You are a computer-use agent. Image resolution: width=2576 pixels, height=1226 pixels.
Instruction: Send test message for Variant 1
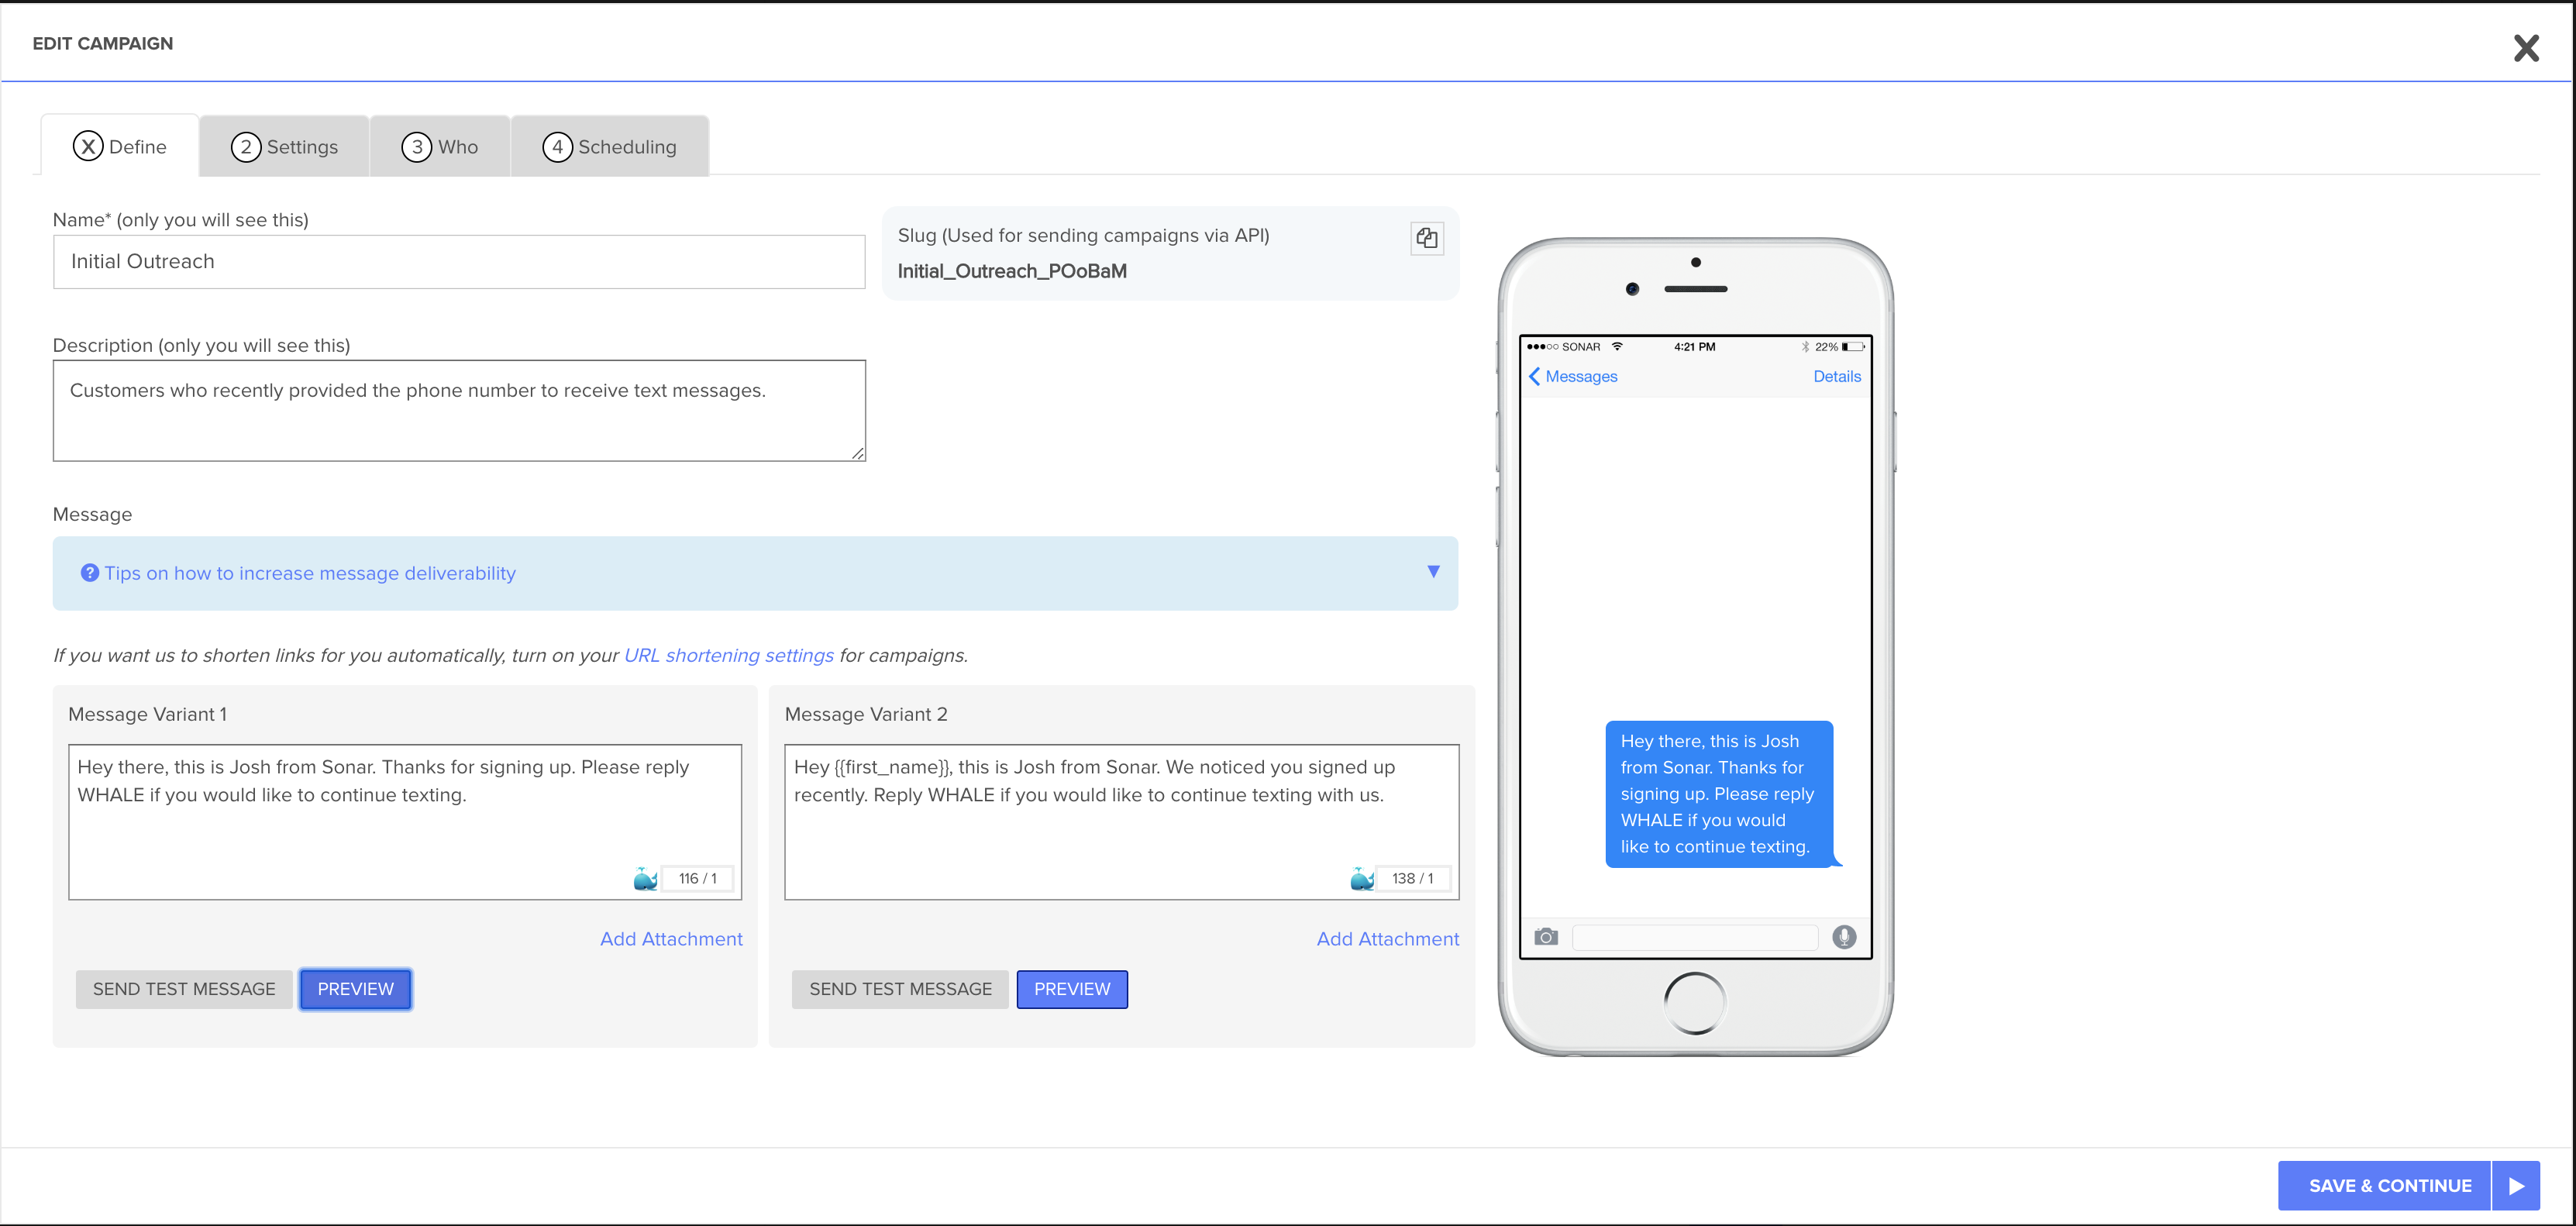click(x=184, y=989)
